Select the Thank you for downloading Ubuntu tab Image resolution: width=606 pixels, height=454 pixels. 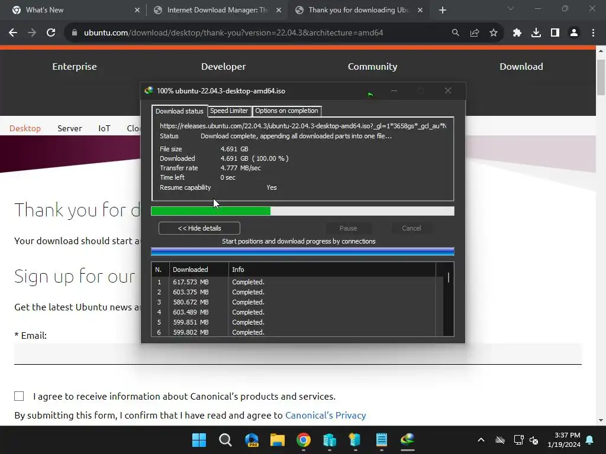click(358, 11)
